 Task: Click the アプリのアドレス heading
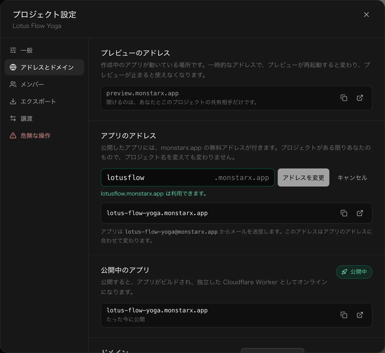click(128, 136)
